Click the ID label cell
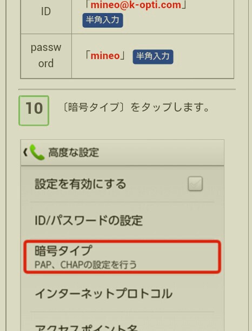This screenshot has height=331, width=252. pos(46,11)
